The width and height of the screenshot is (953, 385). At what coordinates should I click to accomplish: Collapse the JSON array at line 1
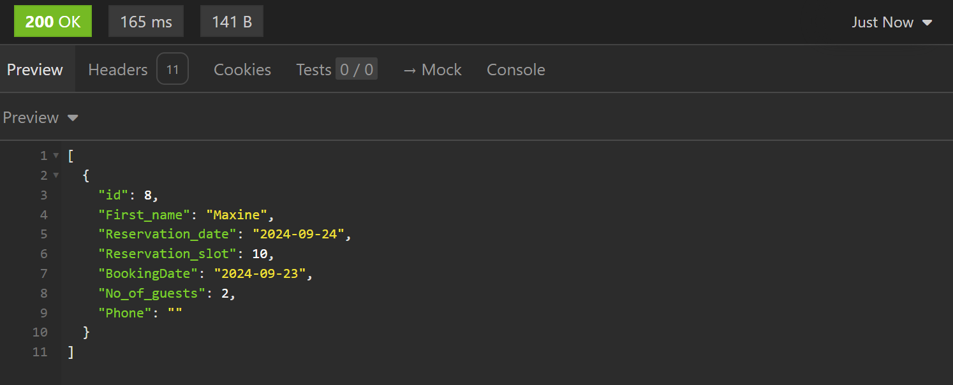(55, 156)
